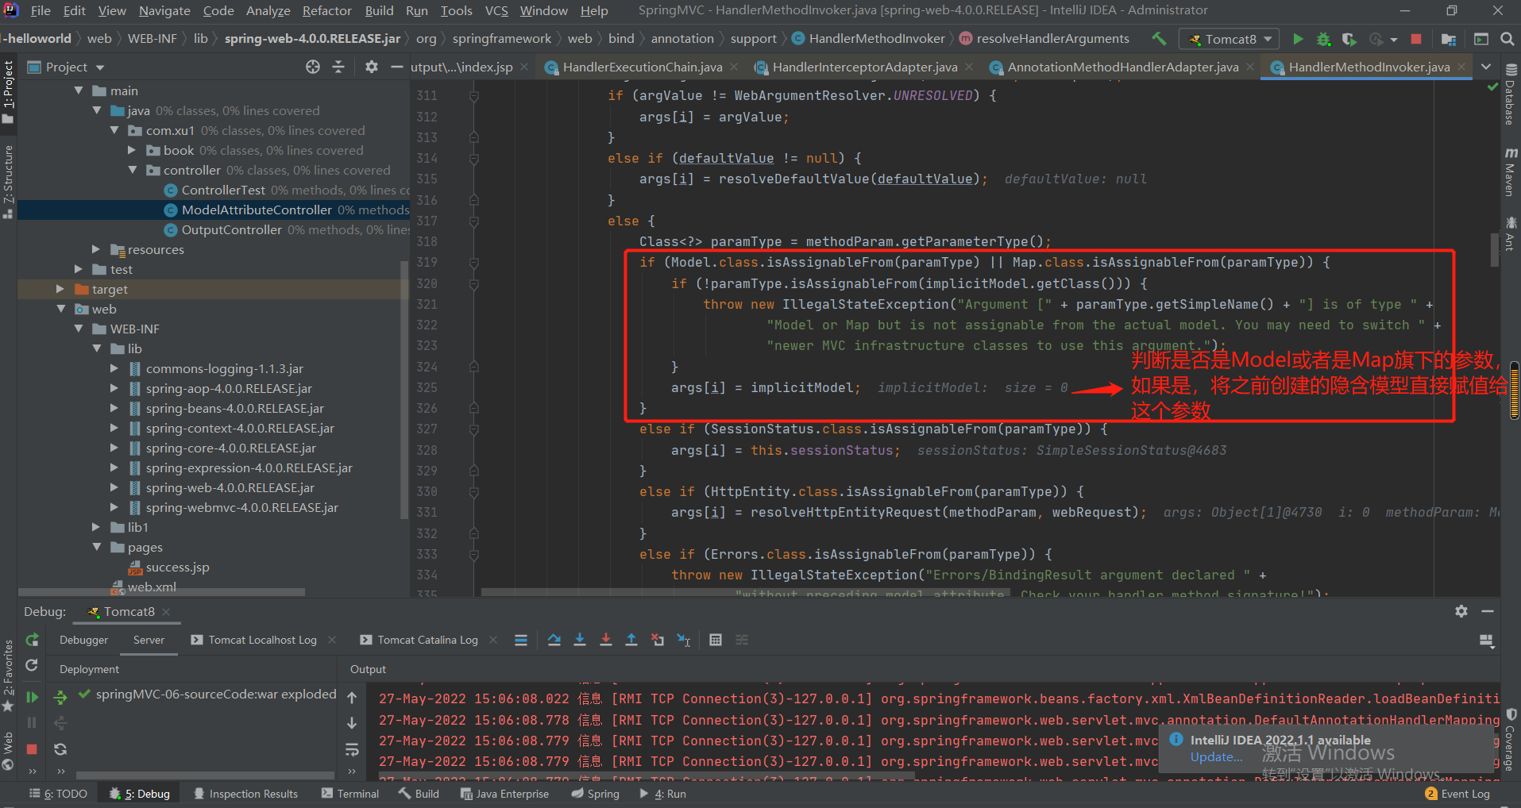Open Run Anything icon in toolbar

[1481, 39]
